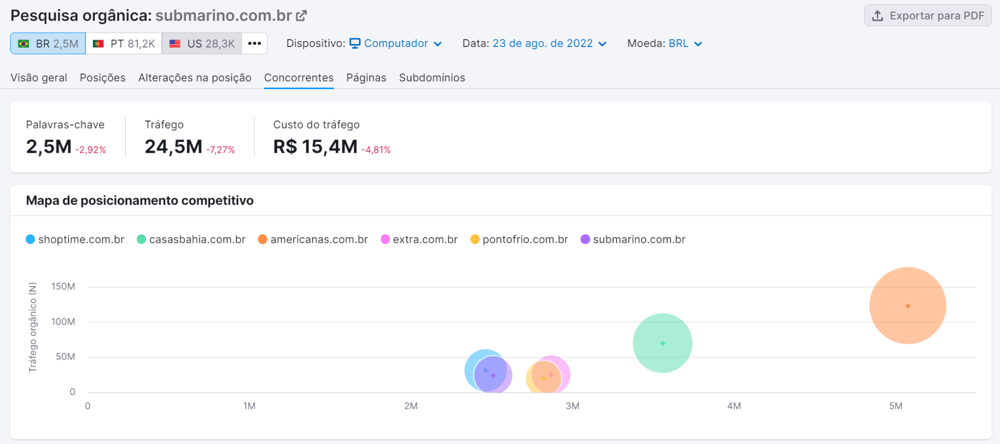
Task: Click the Exportar para PDF button
Action: pyautogui.click(x=928, y=16)
